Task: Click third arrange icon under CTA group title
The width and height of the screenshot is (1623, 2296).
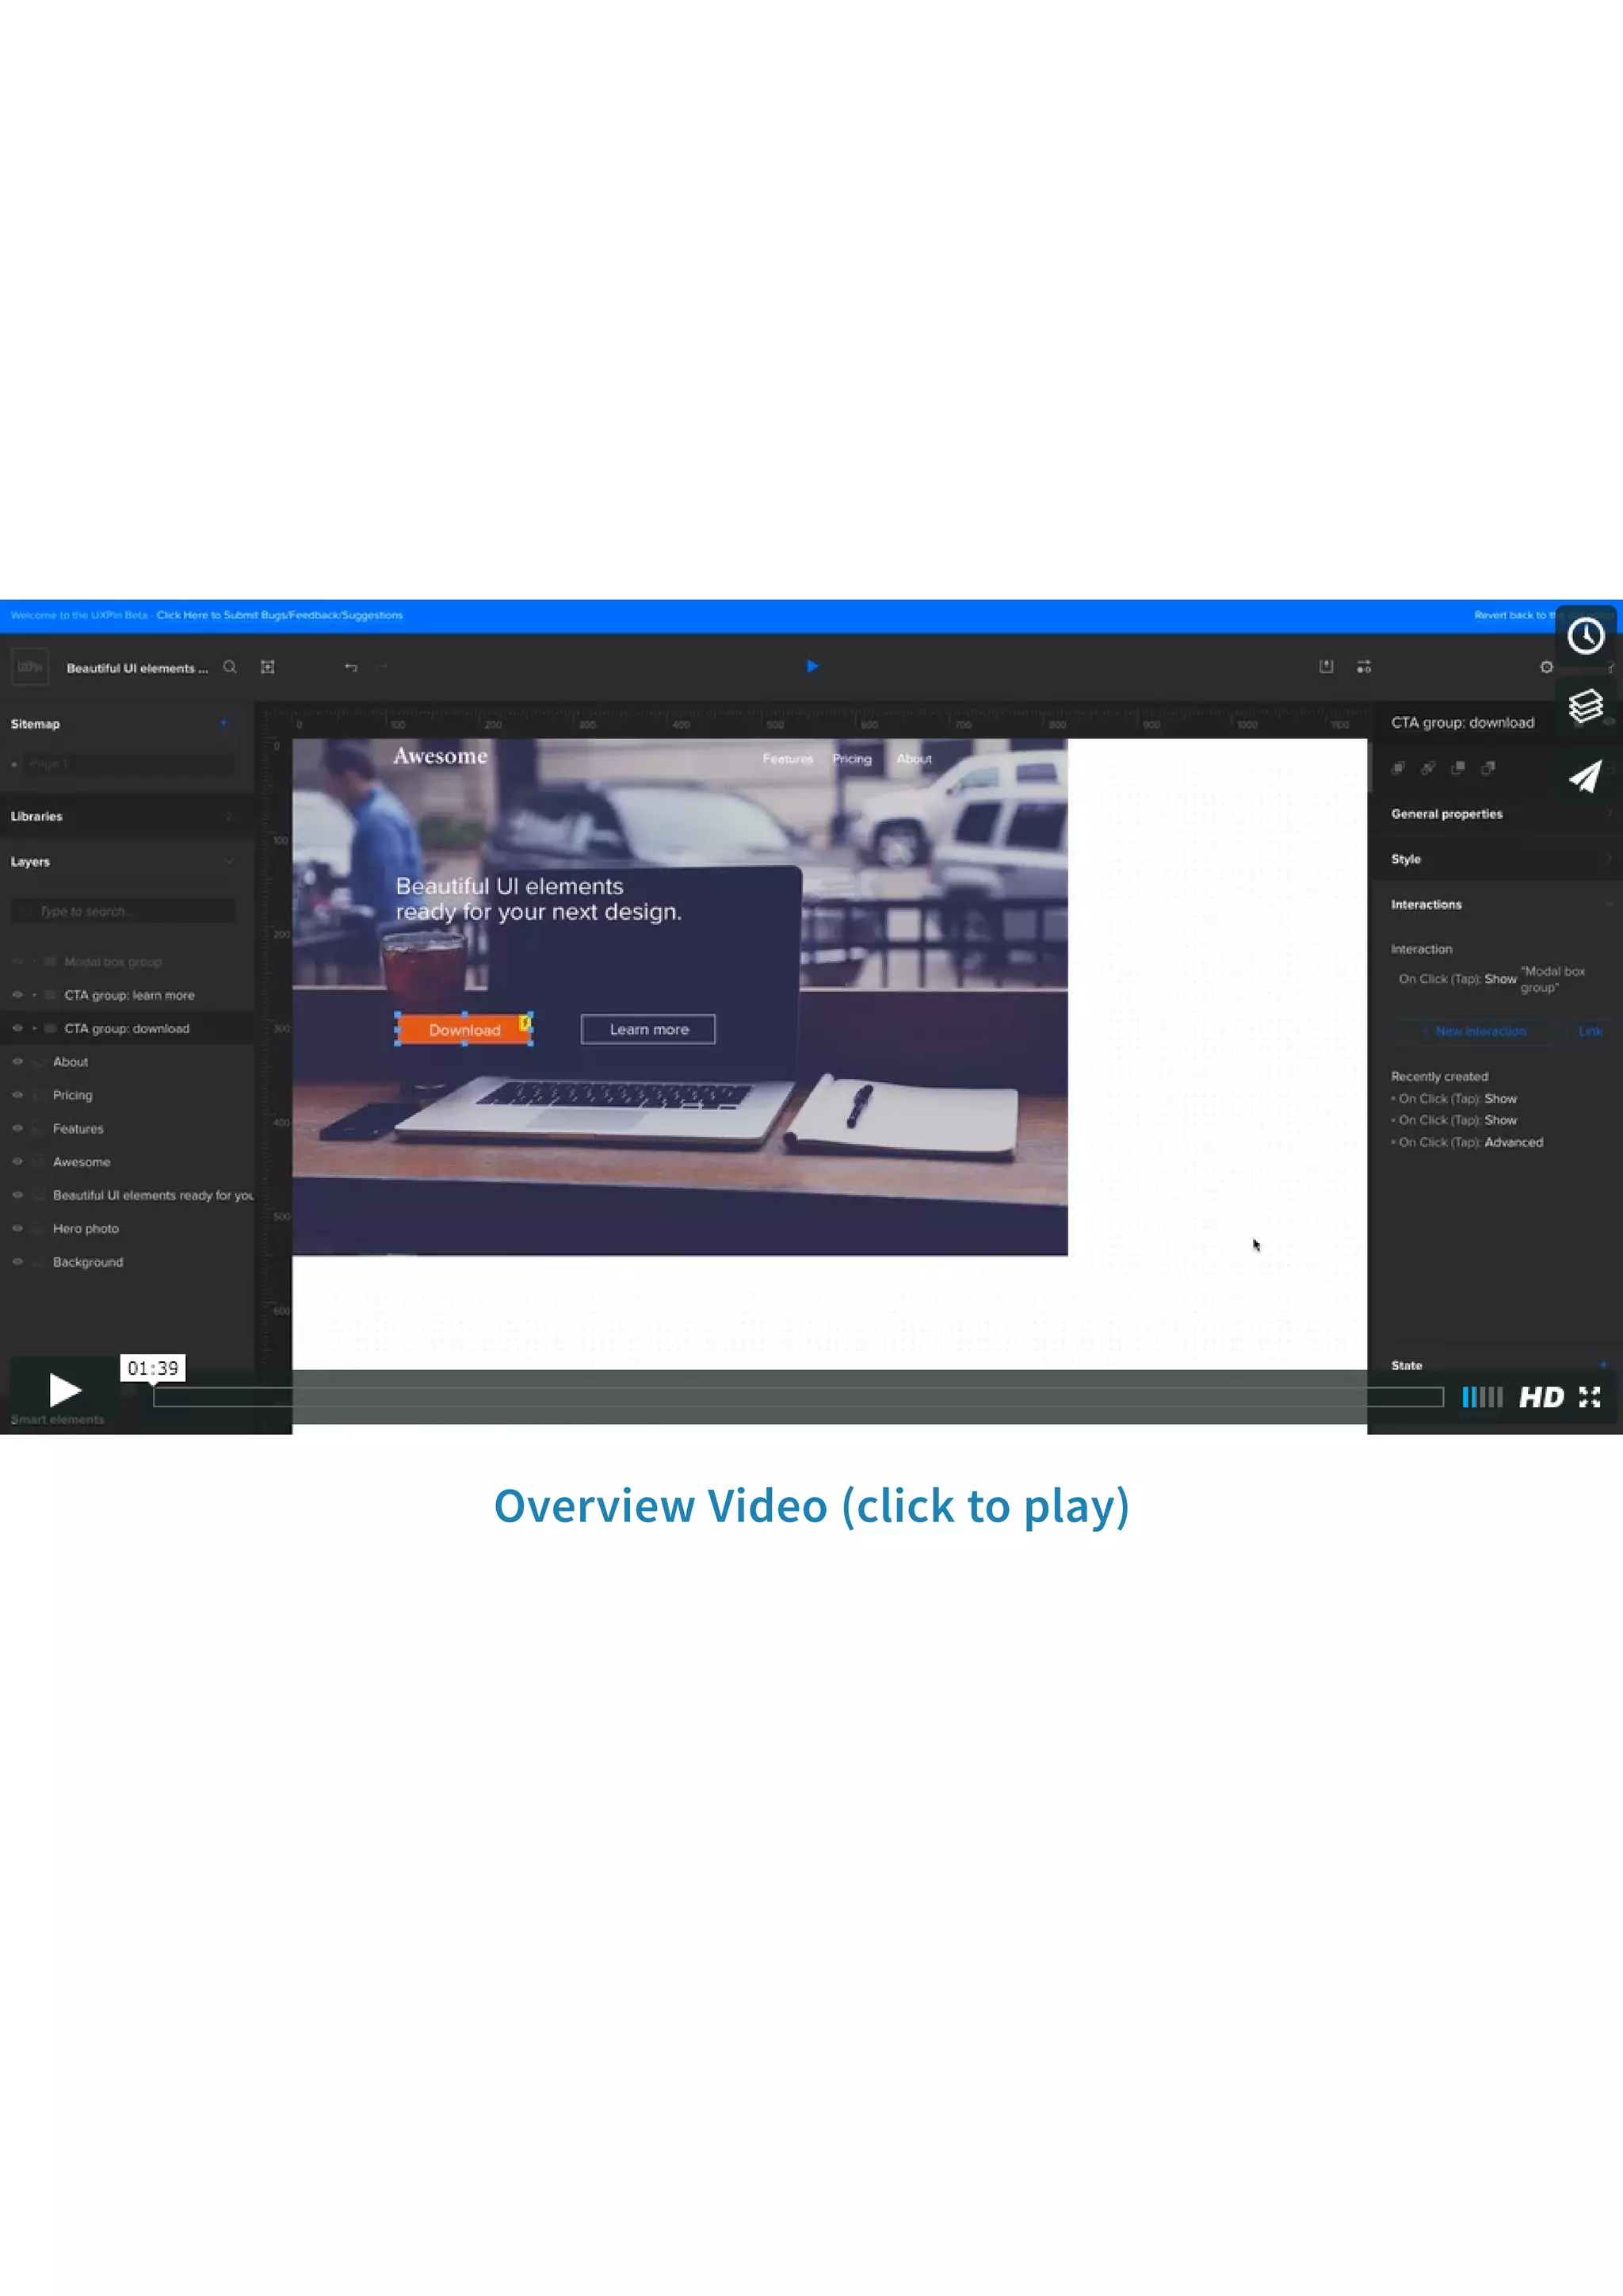Action: click(1458, 768)
